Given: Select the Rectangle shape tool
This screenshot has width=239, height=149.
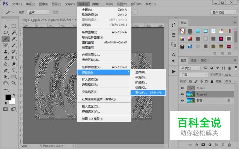Looking at the screenshot, I should (14, 77).
